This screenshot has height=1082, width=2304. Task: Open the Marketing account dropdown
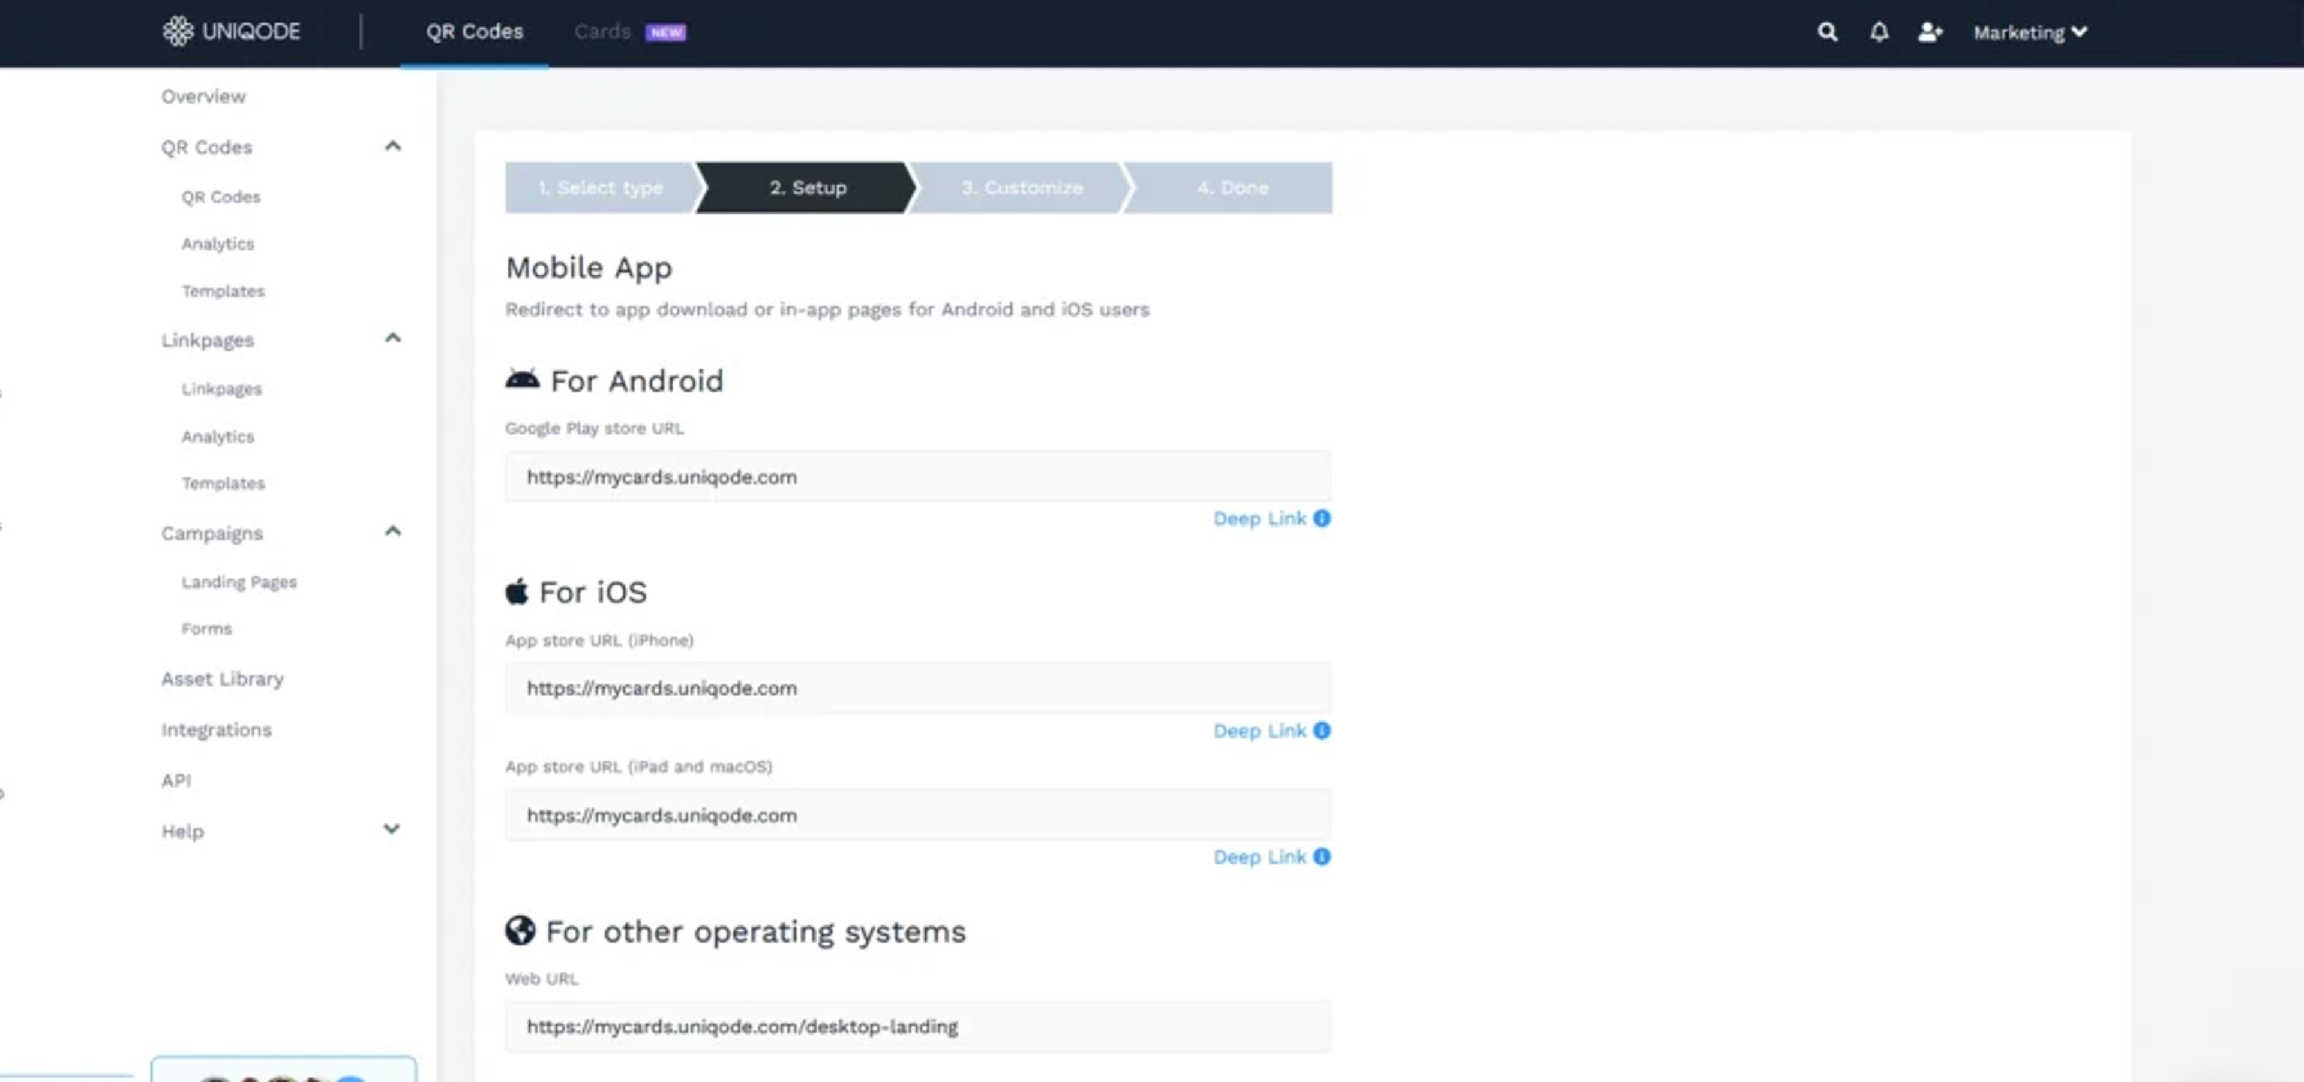(2029, 32)
